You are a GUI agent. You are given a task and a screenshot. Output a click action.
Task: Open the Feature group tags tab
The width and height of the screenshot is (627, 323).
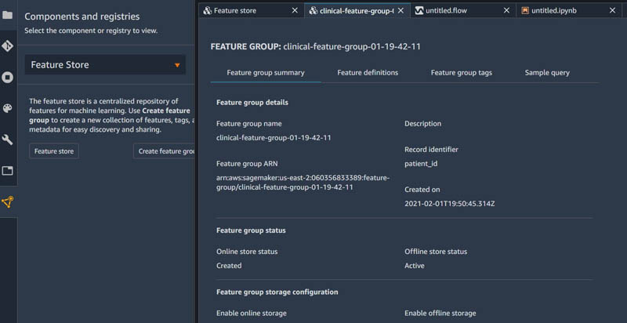click(461, 73)
